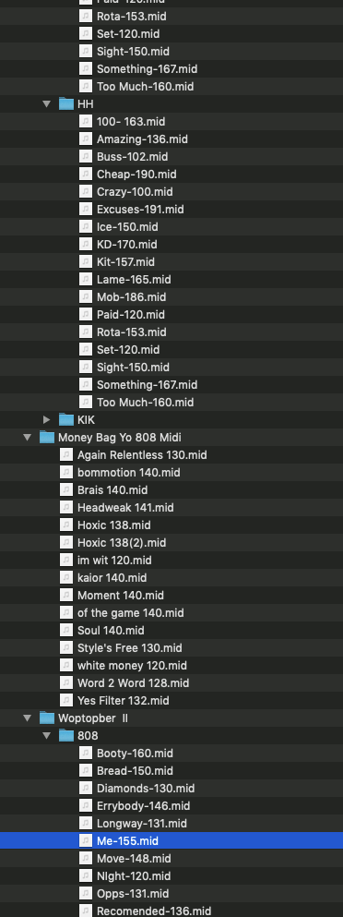343x917 pixels.
Task: Click the KIK folder icon
Action: click(x=66, y=420)
